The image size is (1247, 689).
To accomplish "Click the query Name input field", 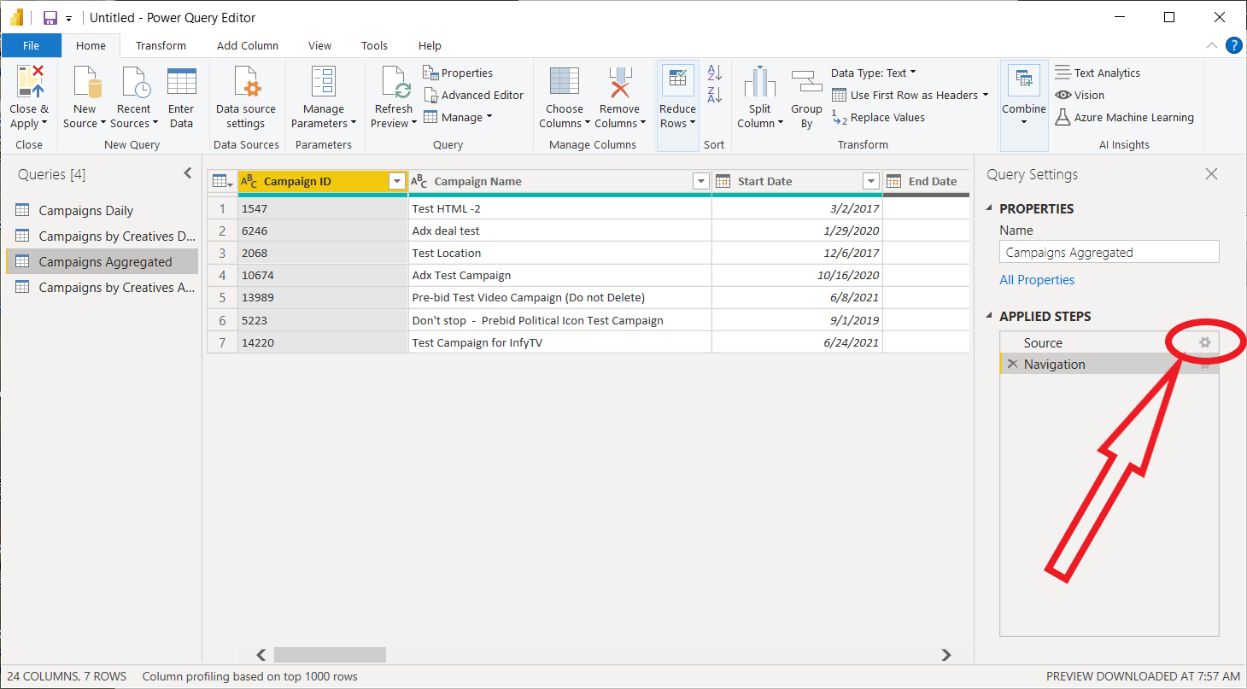I will pos(1109,252).
